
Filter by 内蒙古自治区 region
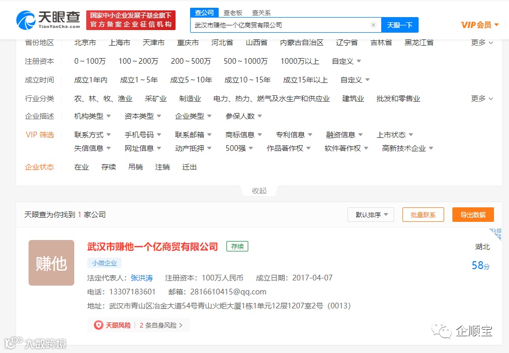tap(302, 43)
